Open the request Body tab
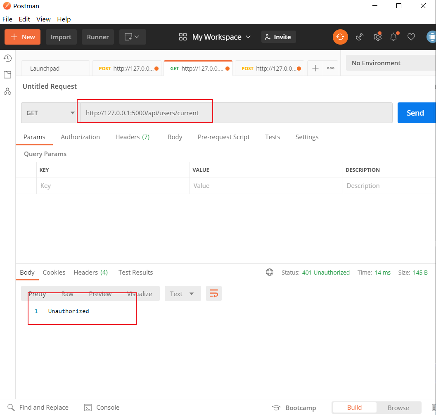This screenshot has height=415, width=436. [x=175, y=137]
